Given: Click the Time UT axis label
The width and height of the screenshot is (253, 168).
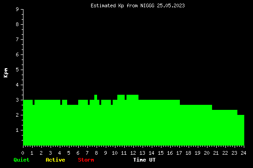Looking at the screenshot, I should (x=144, y=160).
